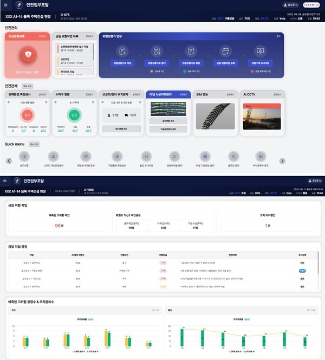Click the tag status management button
The height and width of the screenshot is (360, 325).
(x=121, y=129)
